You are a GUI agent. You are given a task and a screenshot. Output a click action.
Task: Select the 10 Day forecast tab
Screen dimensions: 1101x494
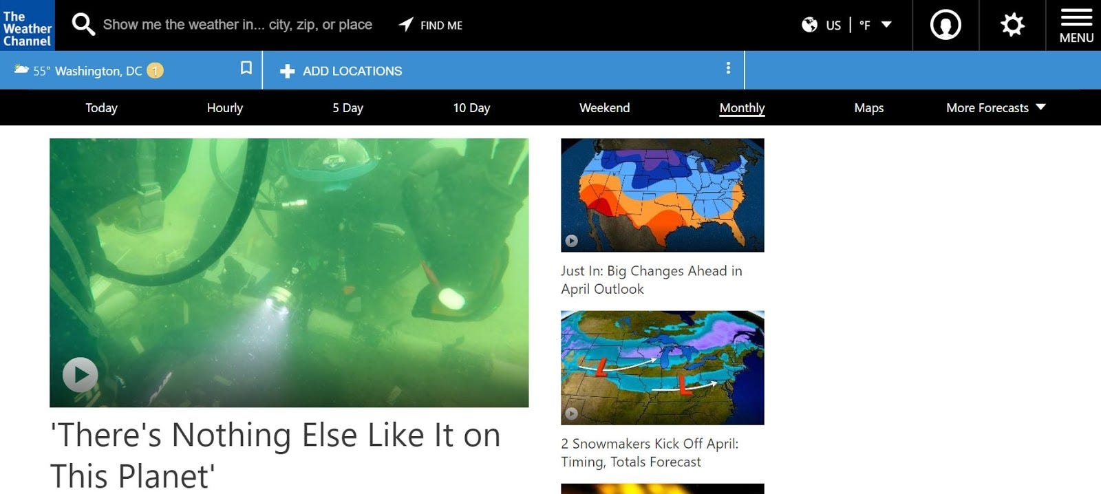[471, 108]
